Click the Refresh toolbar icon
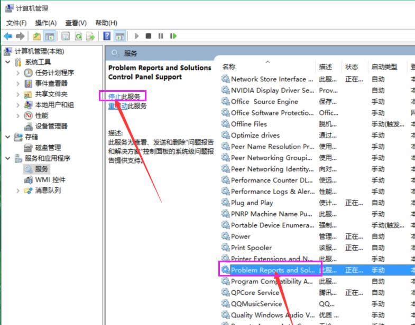415x325 pixels. 78,36
